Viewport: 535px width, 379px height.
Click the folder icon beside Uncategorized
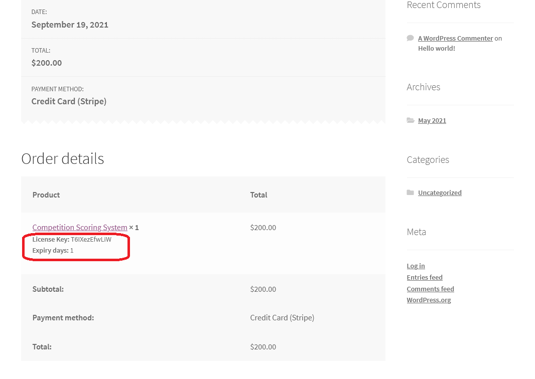pos(411,193)
